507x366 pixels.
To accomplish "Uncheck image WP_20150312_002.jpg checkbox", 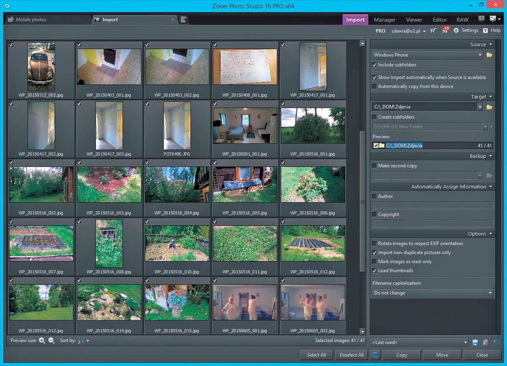I will click(11, 45).
